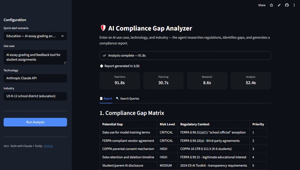Select 'COPPA parental consent mechanism' cell
The height and width of the screenshot is (170, 300).
tap(128, 149)
